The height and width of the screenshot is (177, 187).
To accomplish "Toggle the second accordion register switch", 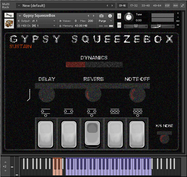I will [x=69, y=134].
